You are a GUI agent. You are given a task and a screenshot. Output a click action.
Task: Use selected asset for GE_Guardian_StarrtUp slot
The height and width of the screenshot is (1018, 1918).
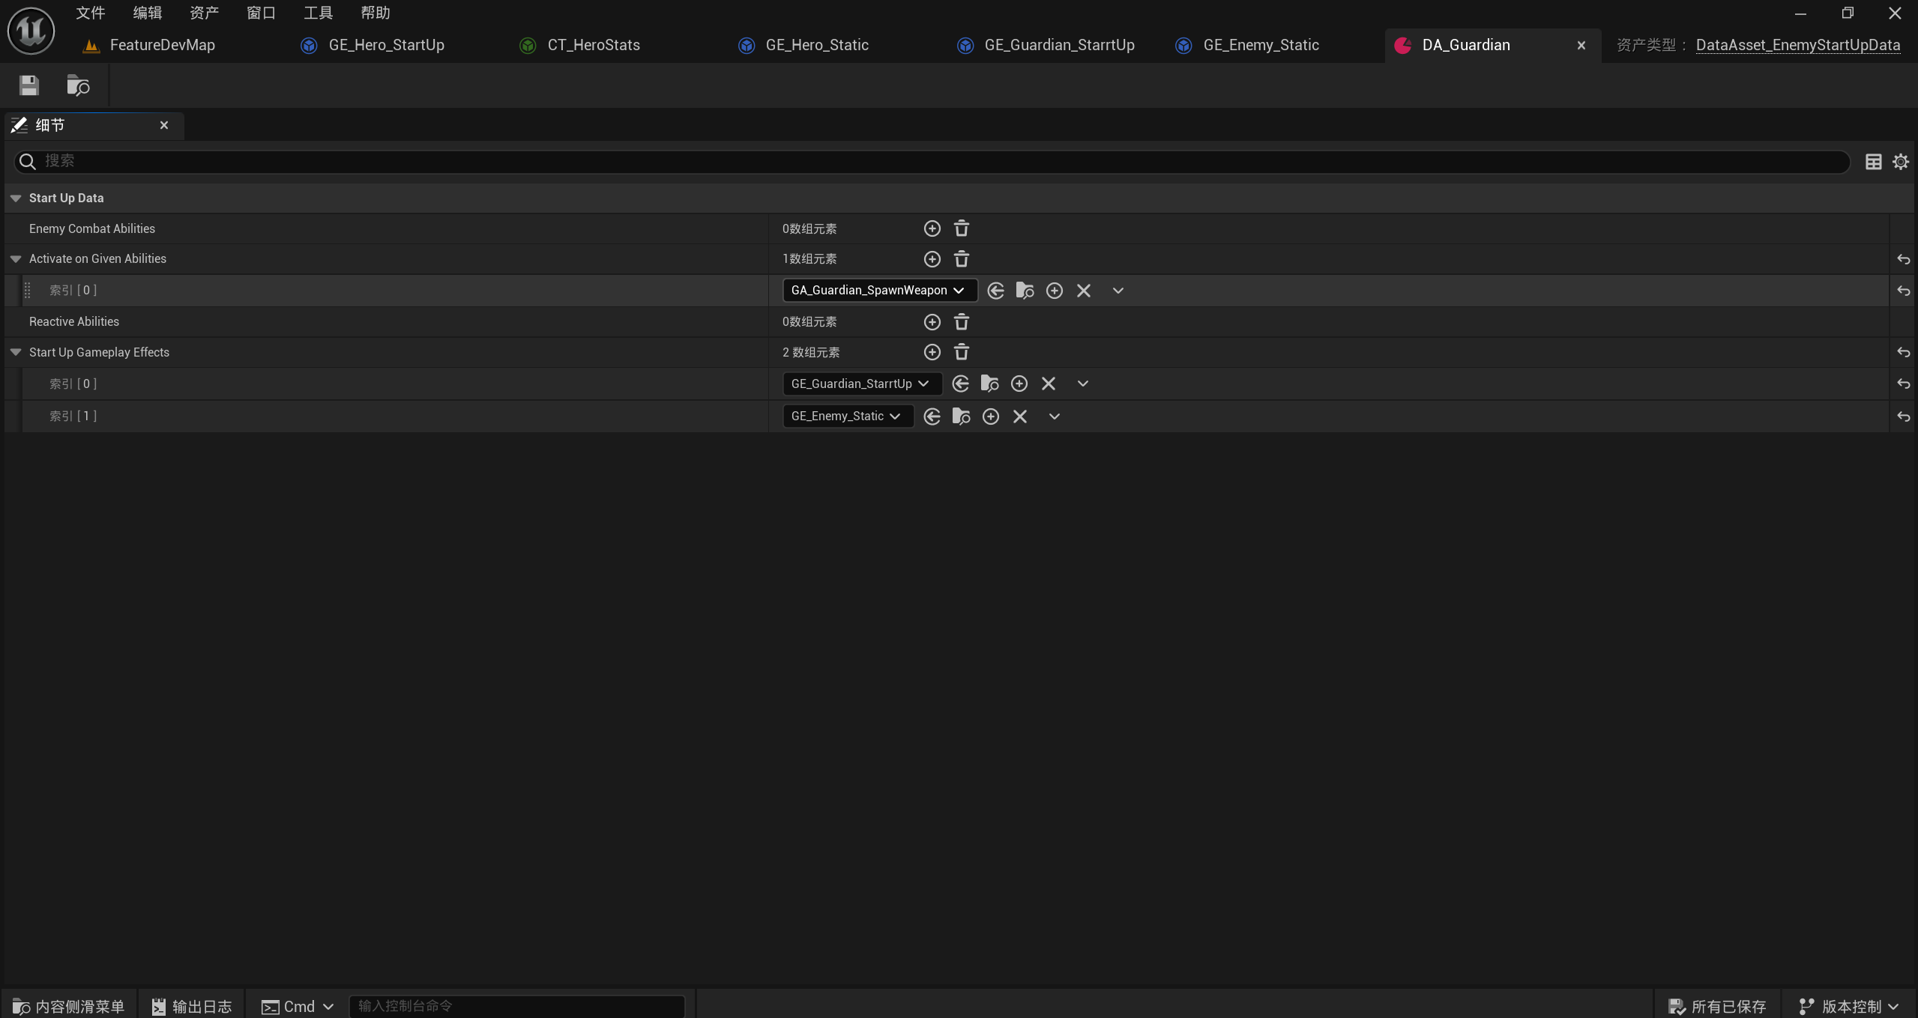pos(960,384)
